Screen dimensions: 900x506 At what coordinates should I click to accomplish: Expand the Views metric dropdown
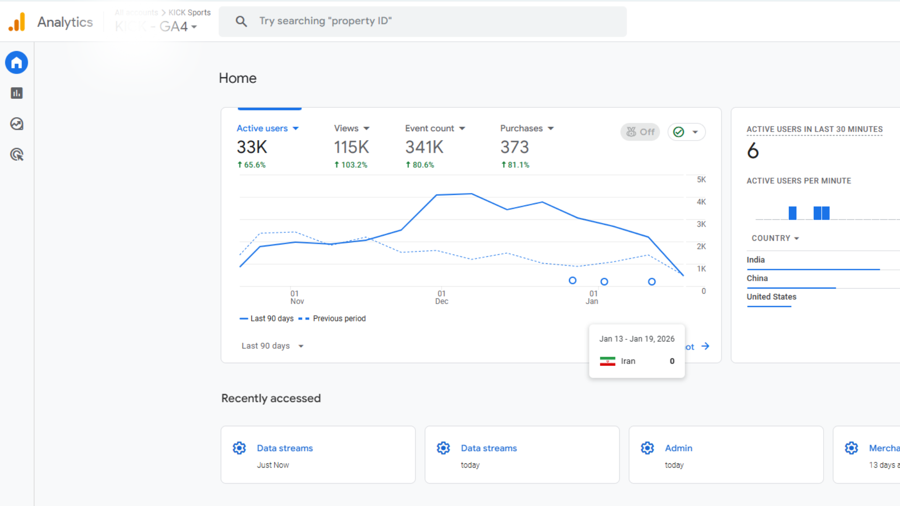367,128
